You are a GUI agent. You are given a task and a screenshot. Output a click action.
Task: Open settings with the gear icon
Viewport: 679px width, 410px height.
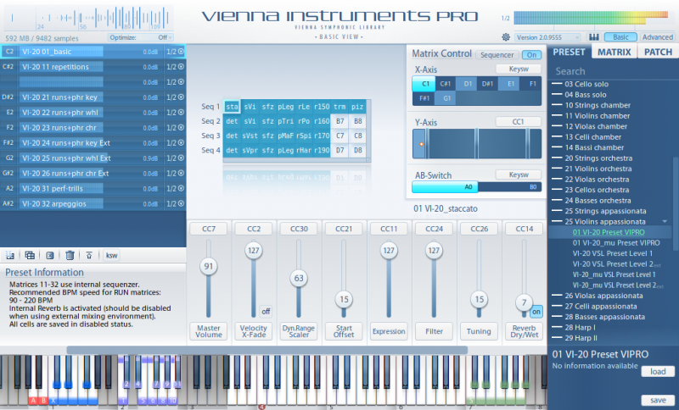(x=505, y=37)
